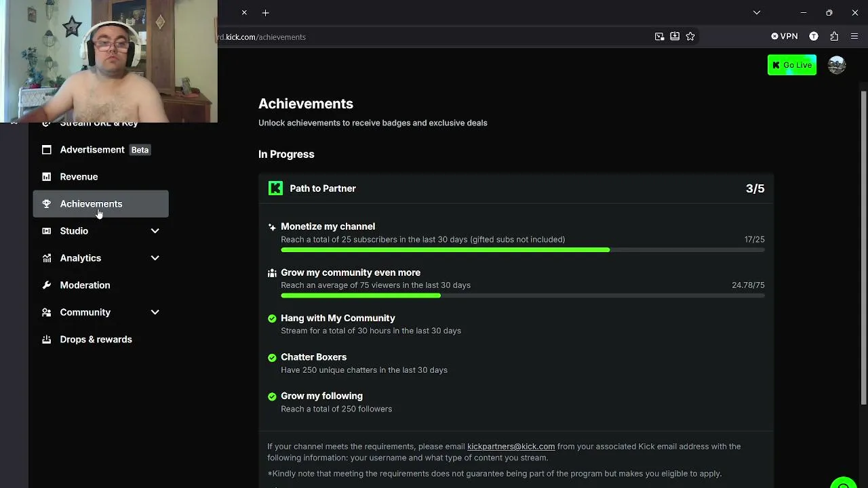Open Moderation in the sidebar
Image resolution: width=868 pixels, height=488 pixels.
click(x=100, y=285)
